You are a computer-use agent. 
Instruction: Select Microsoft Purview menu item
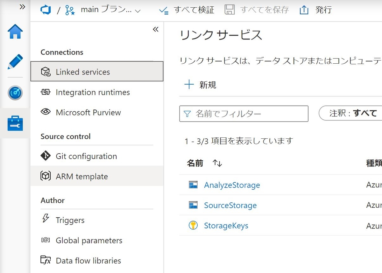(97, 112)
